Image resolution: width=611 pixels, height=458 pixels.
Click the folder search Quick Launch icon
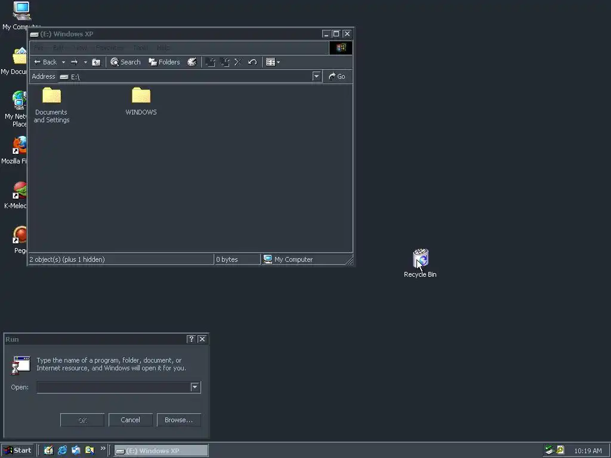[90, 451]
